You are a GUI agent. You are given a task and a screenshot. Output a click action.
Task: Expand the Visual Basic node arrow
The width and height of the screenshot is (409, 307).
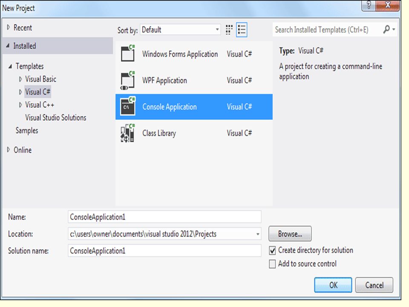(x=20, y=79)
